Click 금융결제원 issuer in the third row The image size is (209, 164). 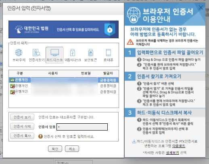click(x=108, y=92)
